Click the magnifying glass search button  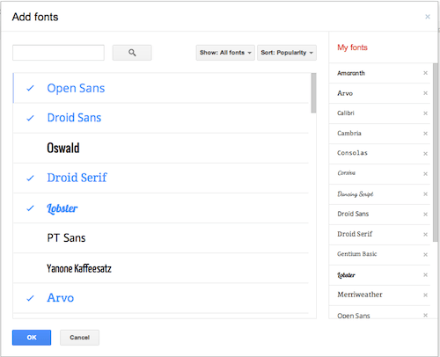(132, 53)
